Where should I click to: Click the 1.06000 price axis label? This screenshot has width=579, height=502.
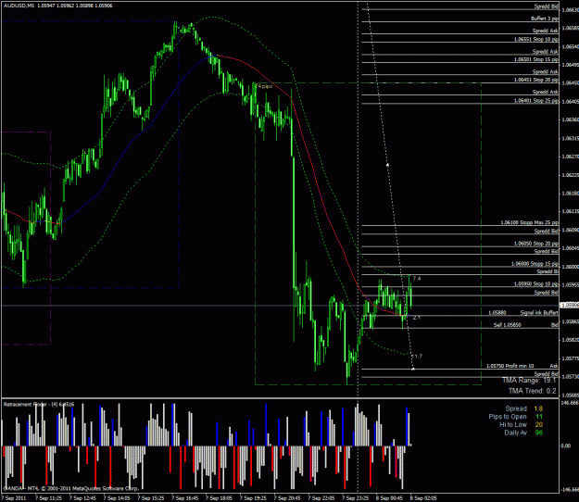(x=570, y=267)
